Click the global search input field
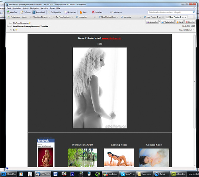 (170, 12)
